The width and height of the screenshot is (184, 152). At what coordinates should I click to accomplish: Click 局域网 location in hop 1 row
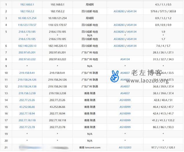tap(90, 5)
